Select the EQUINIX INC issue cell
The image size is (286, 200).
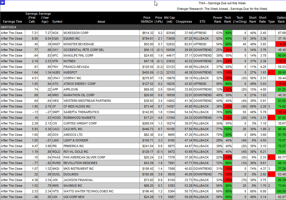101,38
